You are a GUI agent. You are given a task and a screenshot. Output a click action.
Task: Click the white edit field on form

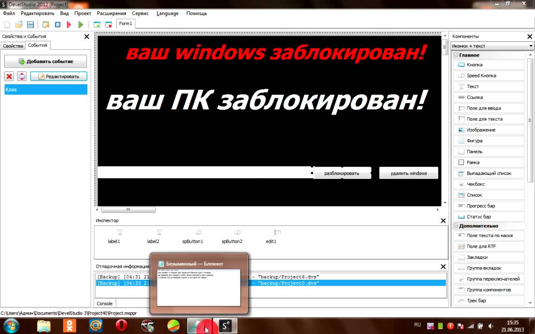tap(205, 173)
